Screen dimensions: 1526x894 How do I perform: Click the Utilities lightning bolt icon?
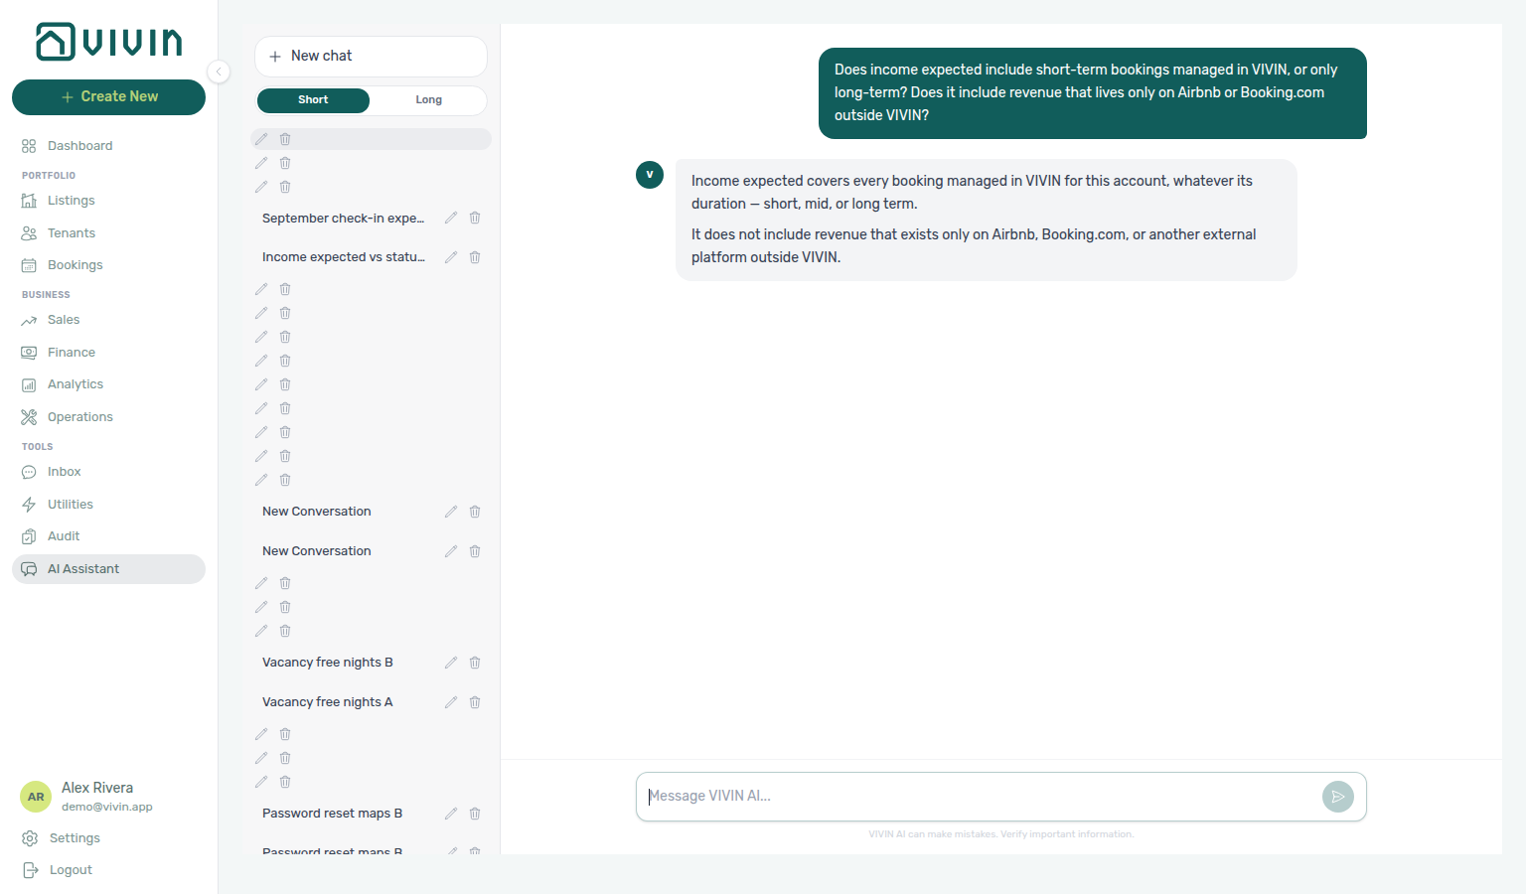click(x=29, y=505)
